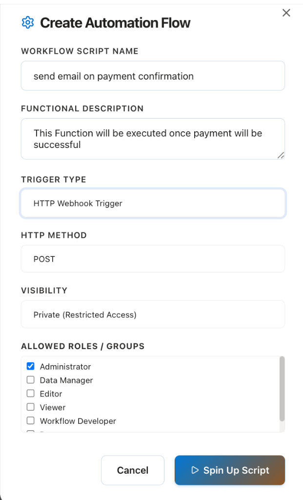303x500 pixels.
Task: Click the Cancel button
Action: [x=133, y=470]
